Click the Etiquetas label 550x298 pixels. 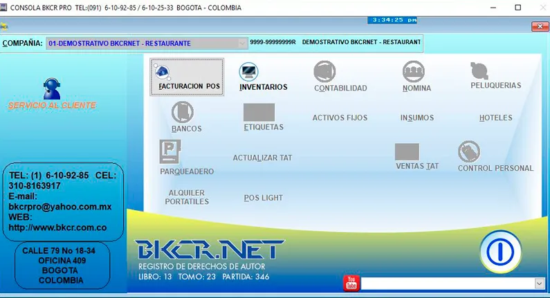point(264,127)
